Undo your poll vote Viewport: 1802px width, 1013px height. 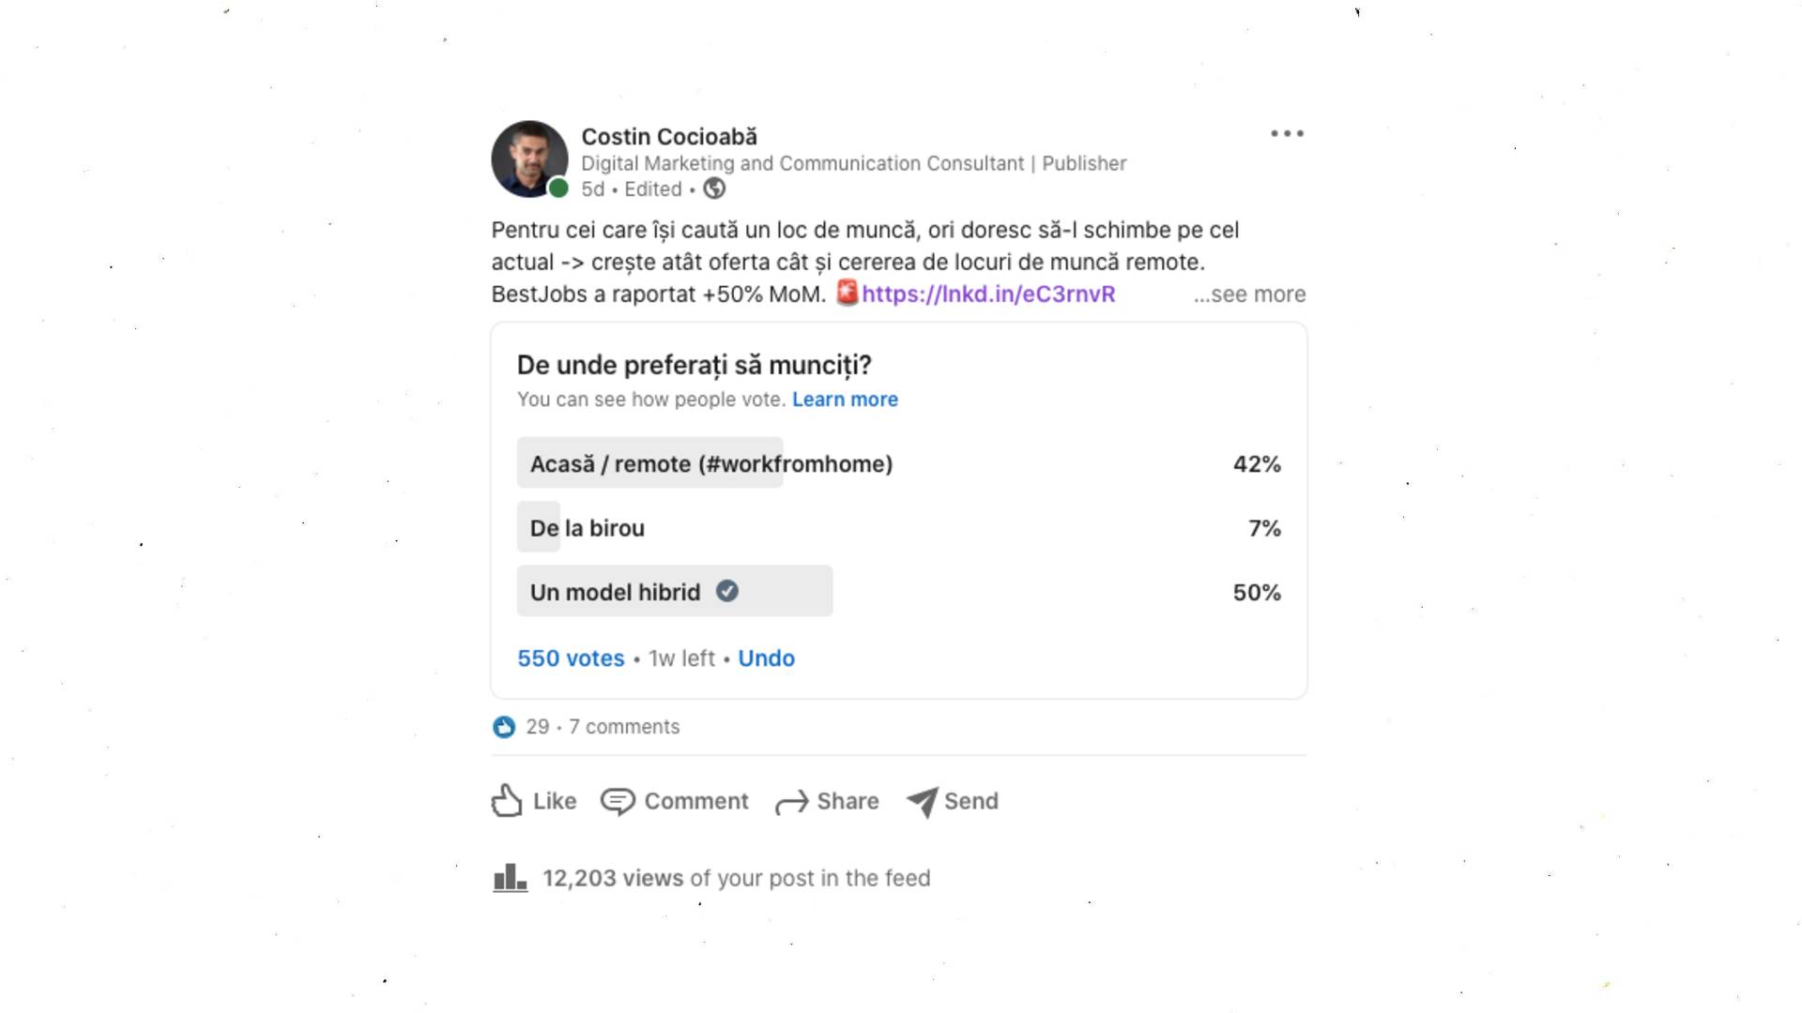[x=766, y=658]
